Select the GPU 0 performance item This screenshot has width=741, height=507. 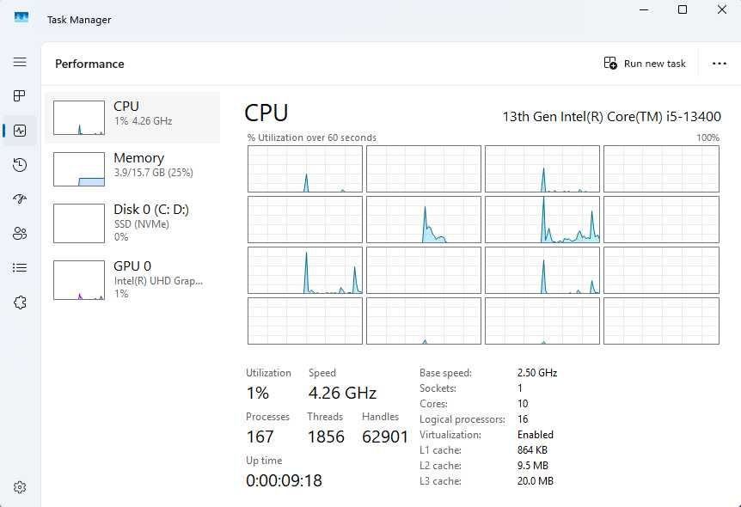(x=132, y=280)
